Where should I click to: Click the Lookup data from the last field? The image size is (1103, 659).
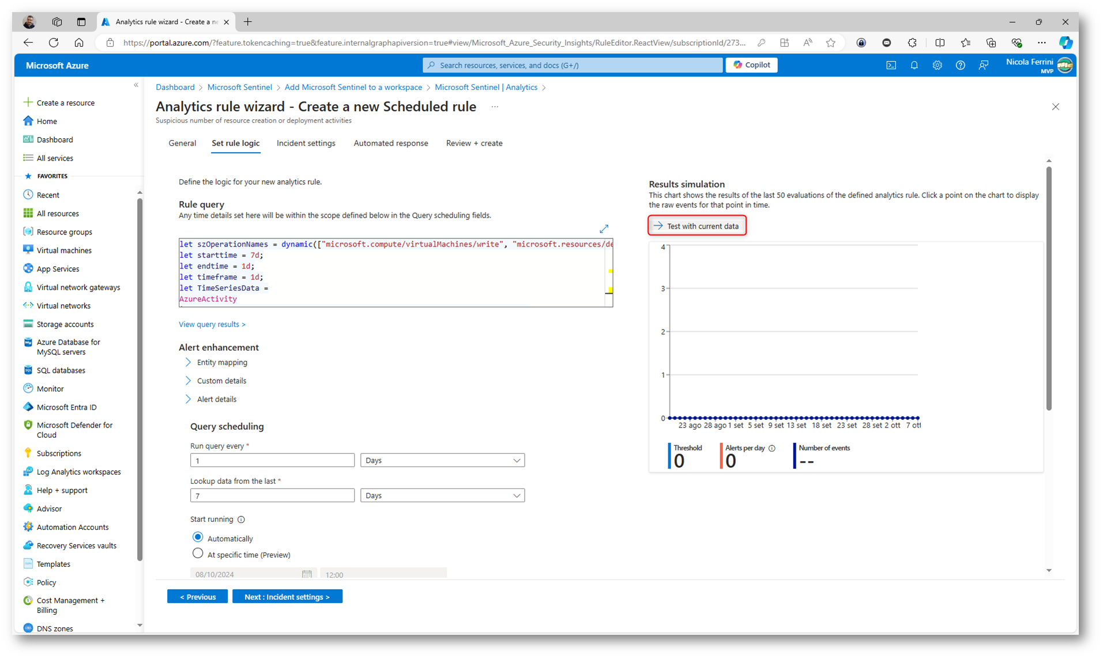pos(272,495)
